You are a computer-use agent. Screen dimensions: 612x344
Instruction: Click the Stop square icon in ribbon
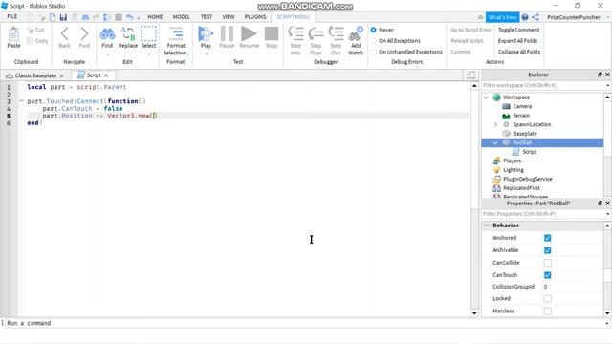pos(272,33)
